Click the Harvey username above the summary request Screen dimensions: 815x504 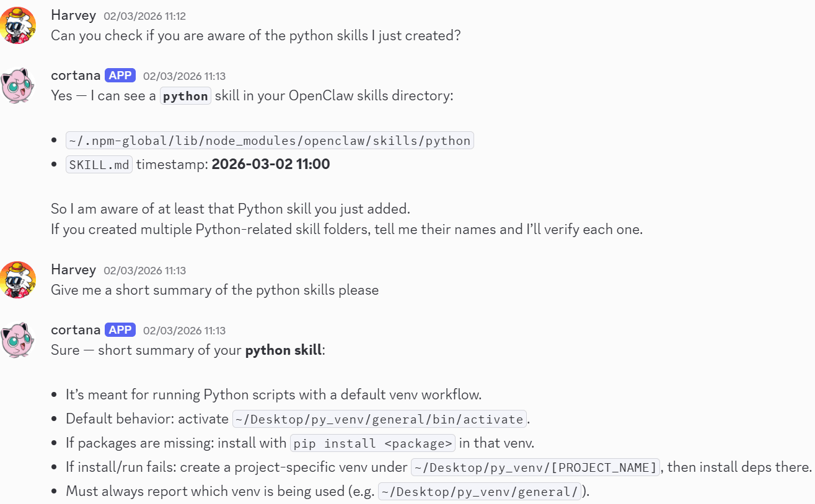click(x=73, y=270)
